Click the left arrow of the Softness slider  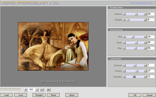click(x=124, y=14)
